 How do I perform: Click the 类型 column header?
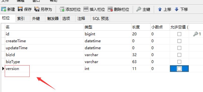108,27
